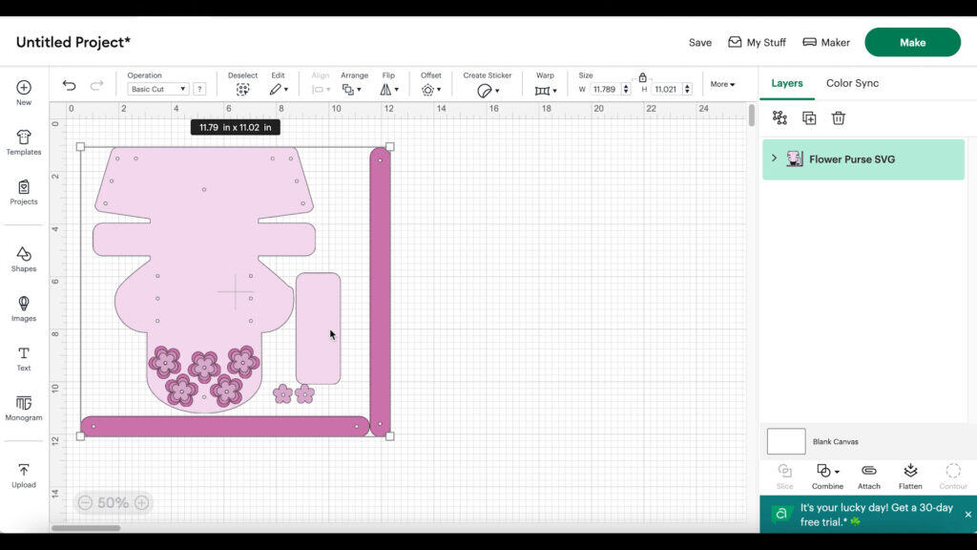The width and height of the screenshot is (977, 550).
Task: Adjust the width stepper arrows
Action: (626, 89)
